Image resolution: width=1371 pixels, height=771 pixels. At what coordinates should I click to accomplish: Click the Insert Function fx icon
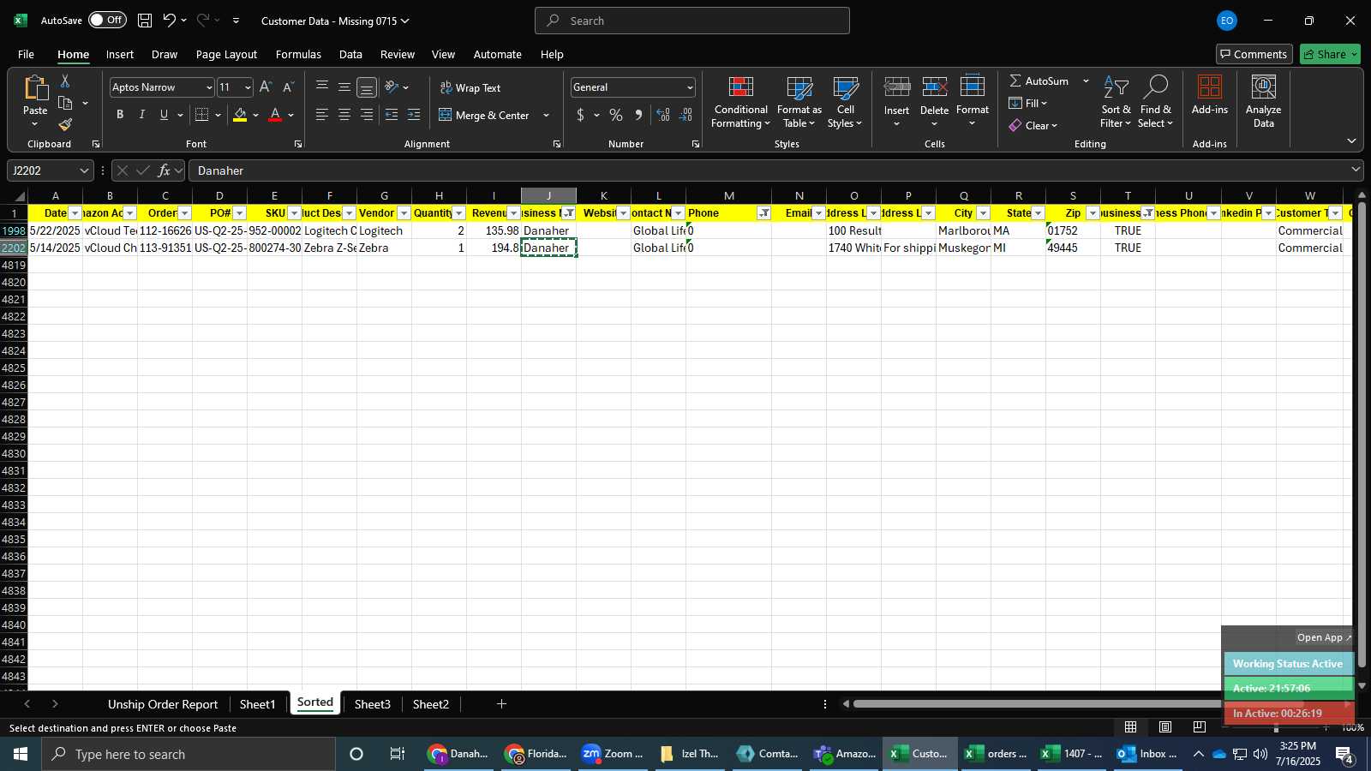tap(165, 170)
